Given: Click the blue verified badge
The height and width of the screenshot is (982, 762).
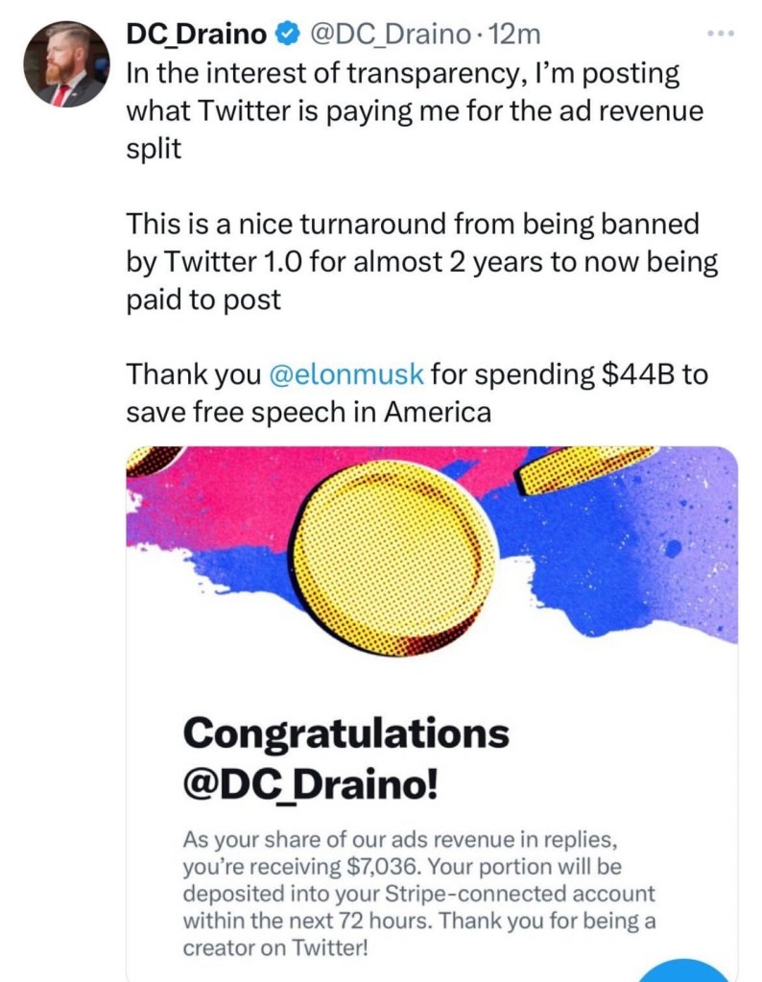Looking at the screenshot, I should pyautogui.click(x=286, y=36).
